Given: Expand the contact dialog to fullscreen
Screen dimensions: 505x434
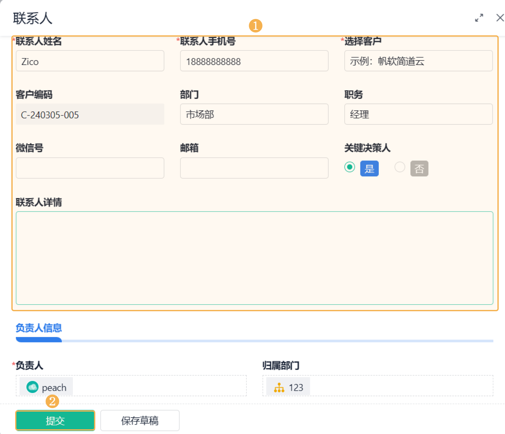Looking at the screenshot, I should pos(479,18).
